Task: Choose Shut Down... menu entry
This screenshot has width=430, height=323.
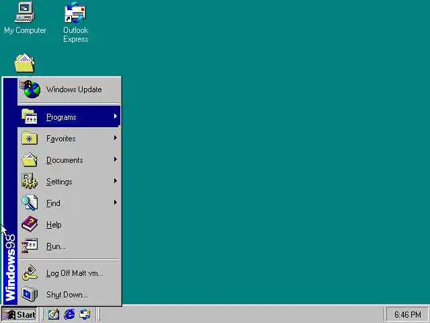Action: point(69,295)
